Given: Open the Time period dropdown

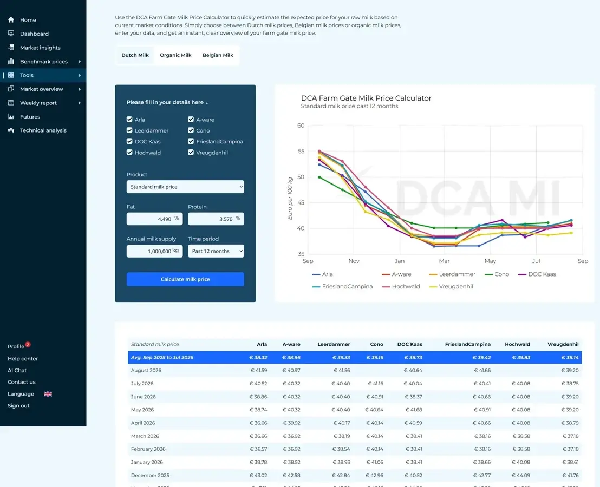Looking at the screenshot, I should pos(216,251).
